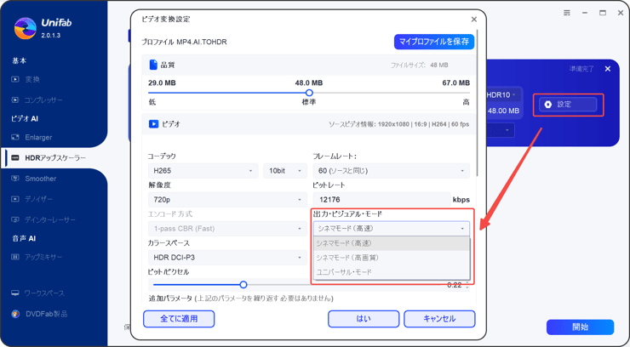Viewport: 630px width, 347px height.
Task: Click 全てに適用 button
Action: (179, 319)
